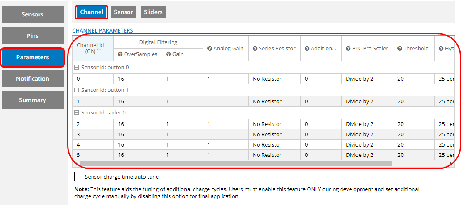The width and height of the screenshot is (461, 205).
Task: Click help icon next to Threshold
Action: tap(400, 49)
